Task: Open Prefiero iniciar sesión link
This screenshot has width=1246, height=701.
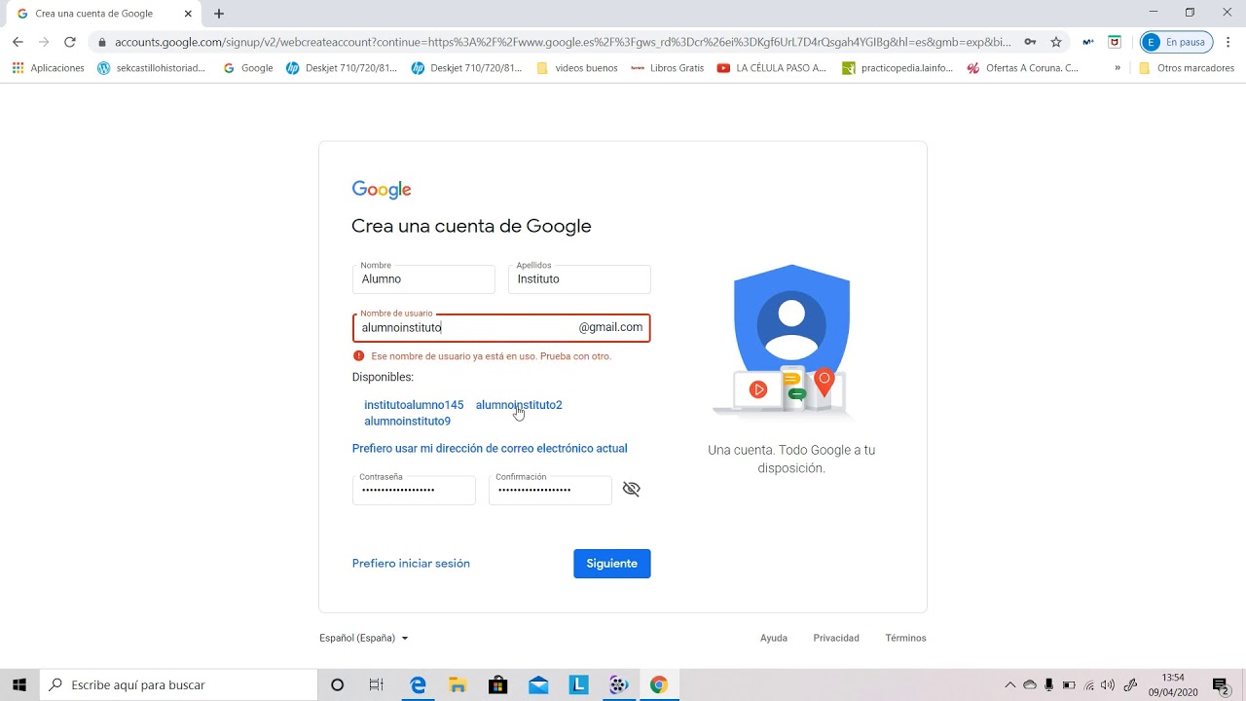Action: click(x=411, y=564)
